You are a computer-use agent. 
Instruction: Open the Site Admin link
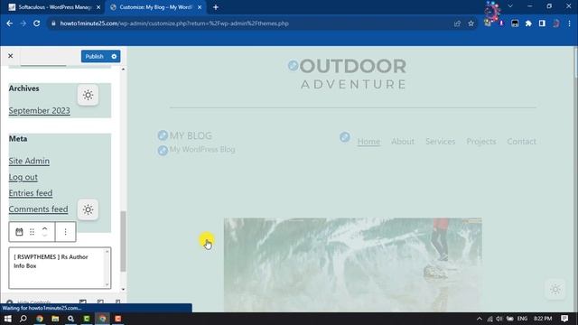(29, 161)
